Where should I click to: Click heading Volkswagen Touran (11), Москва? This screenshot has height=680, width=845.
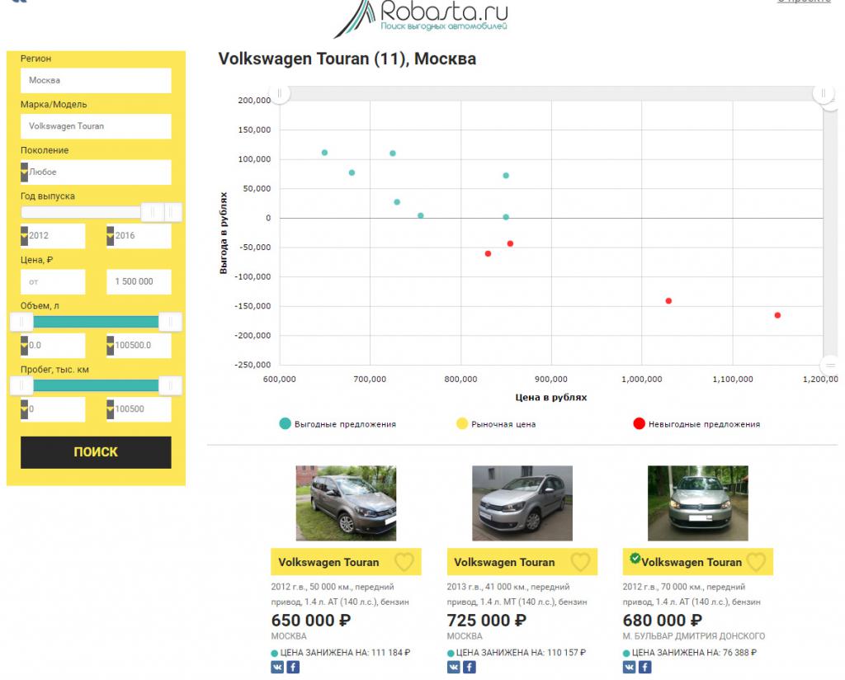[347, 59]
